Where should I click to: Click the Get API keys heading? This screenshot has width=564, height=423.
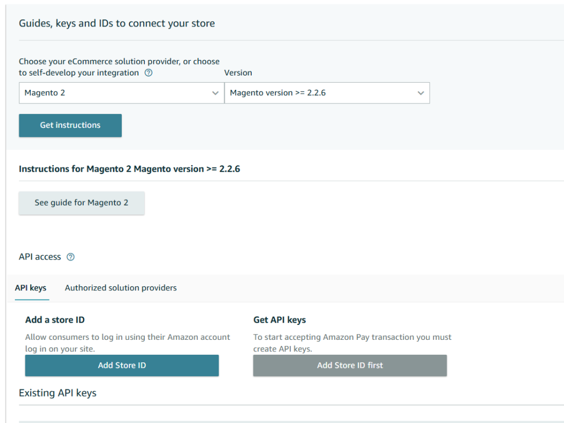(279, 320)
